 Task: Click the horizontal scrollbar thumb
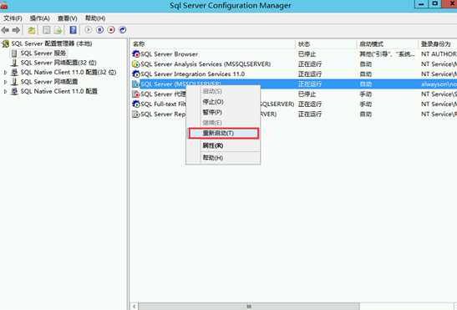[x=249, y=307]
